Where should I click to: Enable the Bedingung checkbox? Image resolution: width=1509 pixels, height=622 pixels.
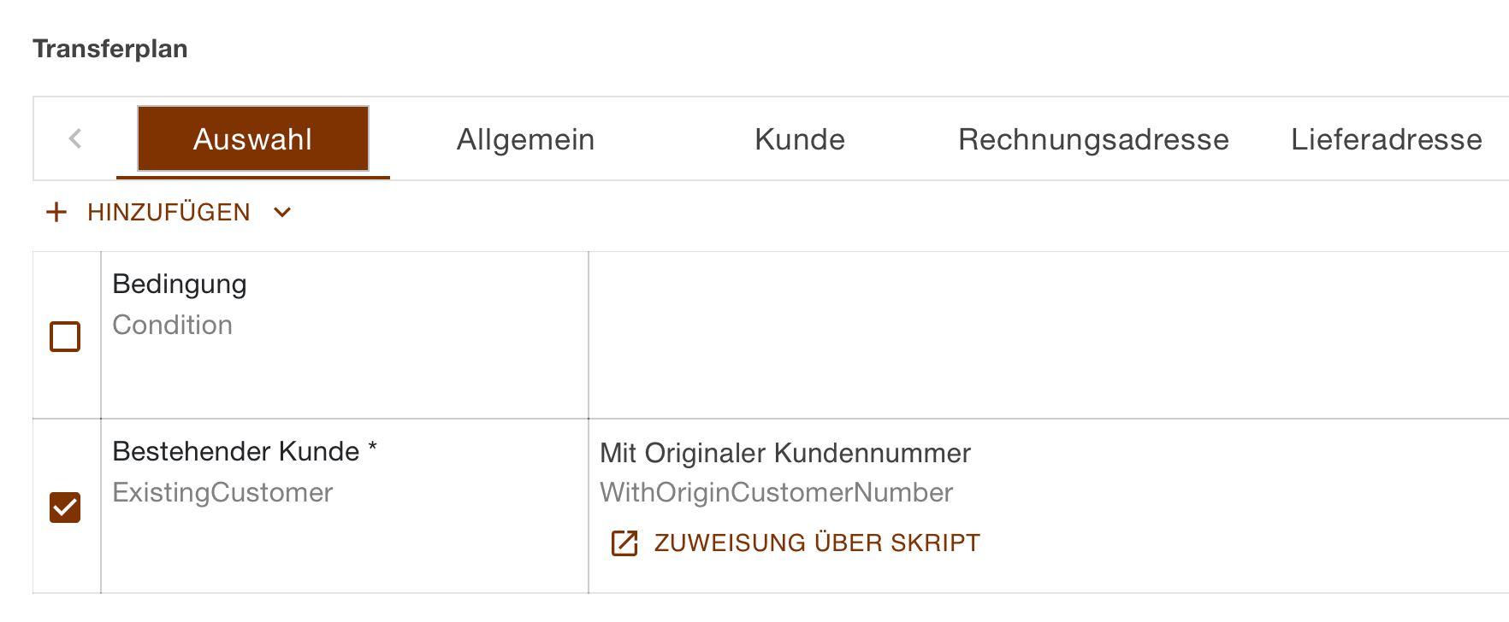(x=65, y=337)
